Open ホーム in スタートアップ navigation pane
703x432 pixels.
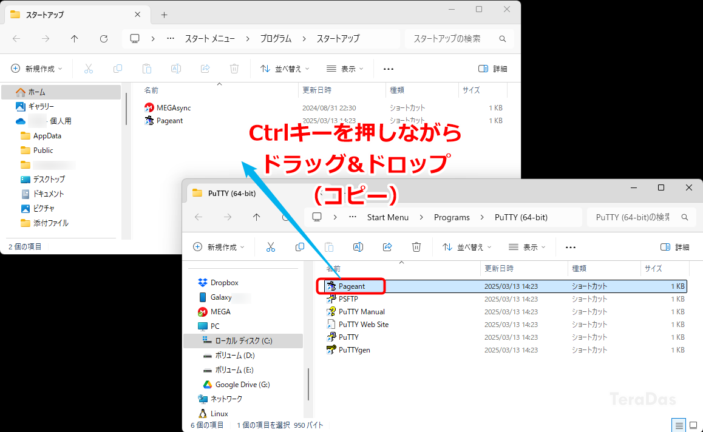point(61,92)
